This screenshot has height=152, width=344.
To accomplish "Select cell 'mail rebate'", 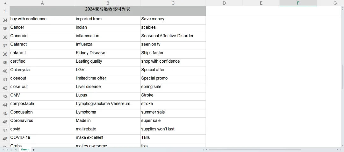I will (x=108, y=130).
